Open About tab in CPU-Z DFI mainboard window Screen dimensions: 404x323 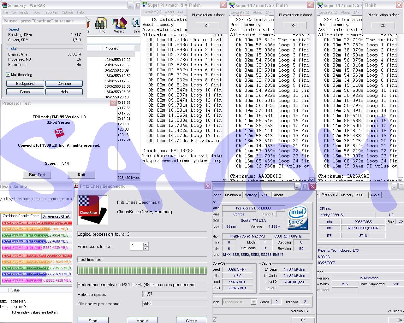[375, 195]
